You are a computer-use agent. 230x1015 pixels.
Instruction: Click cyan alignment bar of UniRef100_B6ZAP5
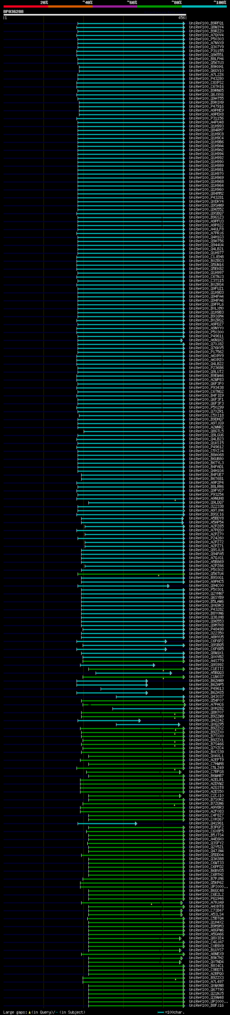[112, 685]
